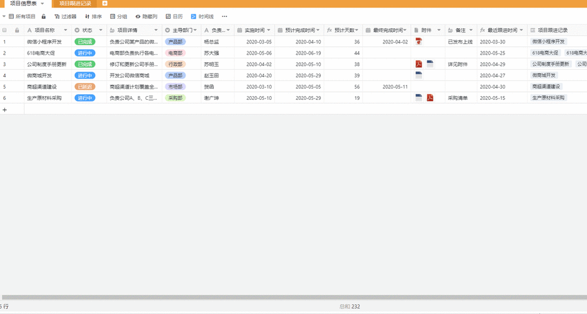
Task: Click the 行政部 department tag
Action: click(175, 64)
